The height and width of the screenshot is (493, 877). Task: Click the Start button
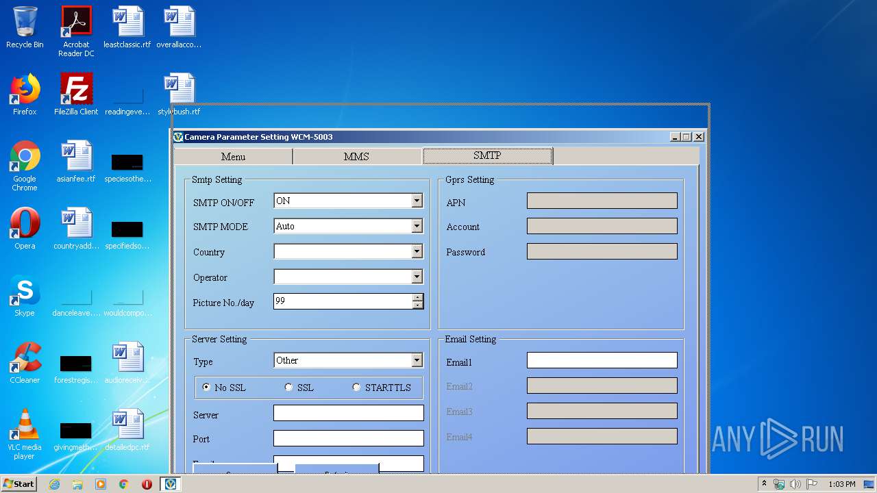coord(19,484)
